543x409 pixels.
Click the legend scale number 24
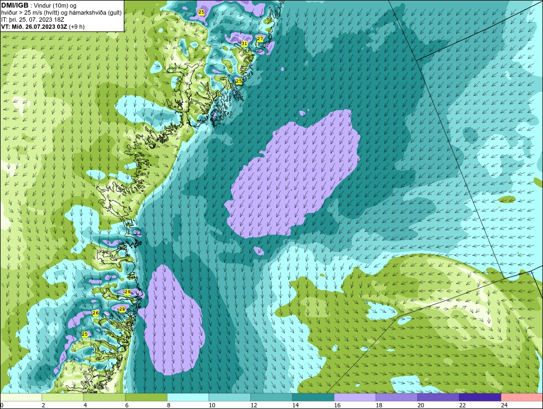click(x=504, y=405)
